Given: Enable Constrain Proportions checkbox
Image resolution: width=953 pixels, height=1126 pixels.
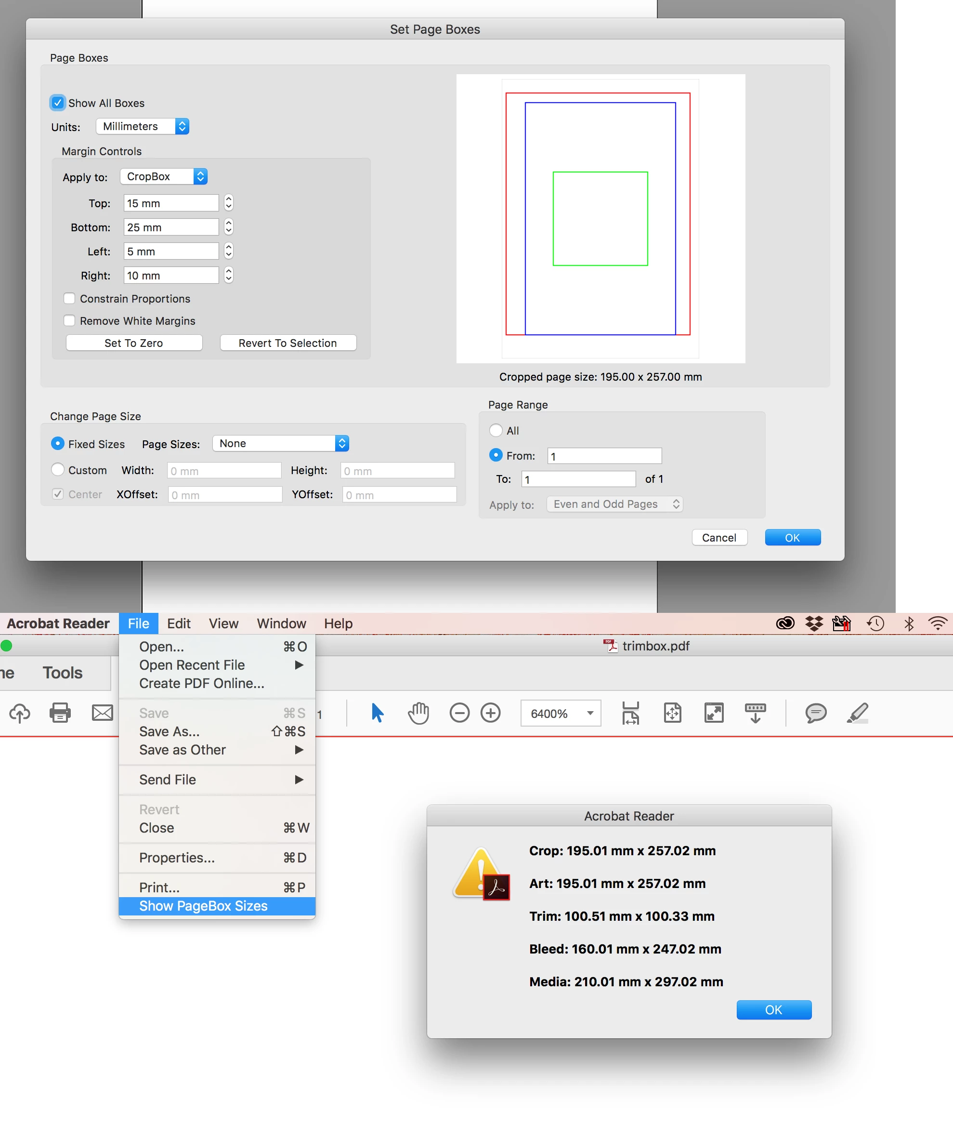Looking at the screenshot, I should tap(69, 298).
